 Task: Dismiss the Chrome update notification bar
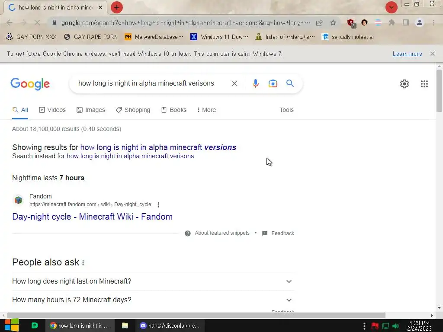[432, 54]
